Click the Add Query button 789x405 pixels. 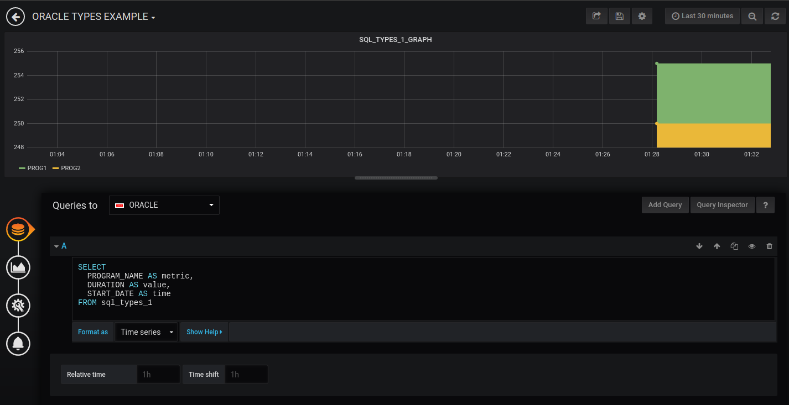(x=665, y=205)
